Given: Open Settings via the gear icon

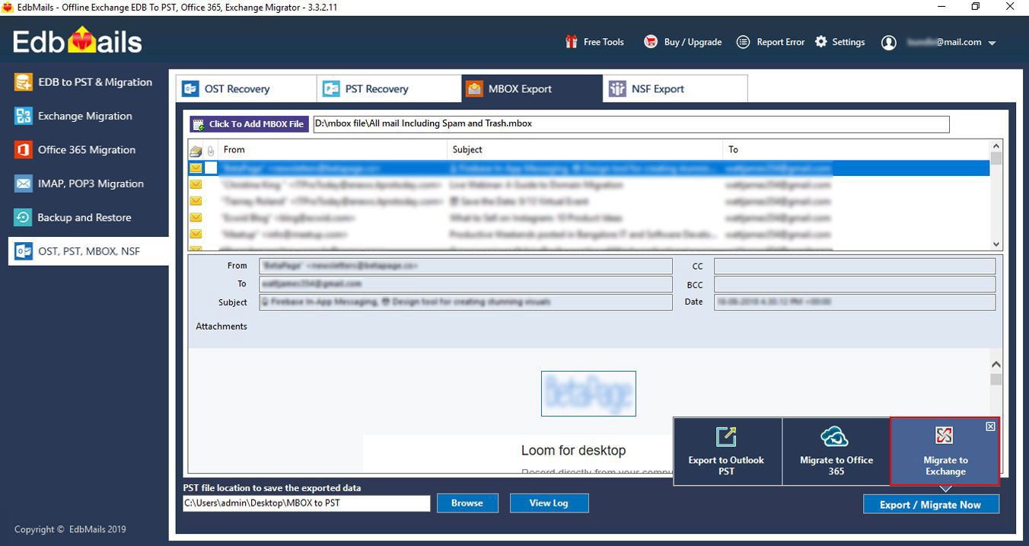Looking at the screenshot, I should pos(839,42).
